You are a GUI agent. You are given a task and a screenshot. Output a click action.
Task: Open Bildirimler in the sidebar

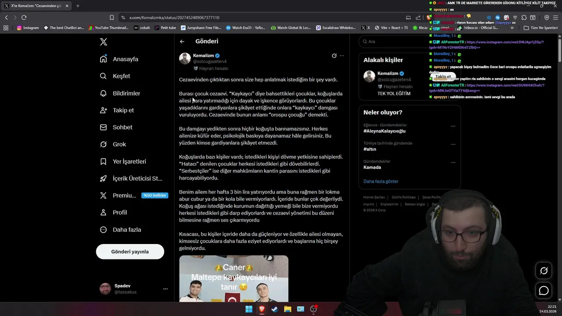pyautogui.click(x=120, y=93)
